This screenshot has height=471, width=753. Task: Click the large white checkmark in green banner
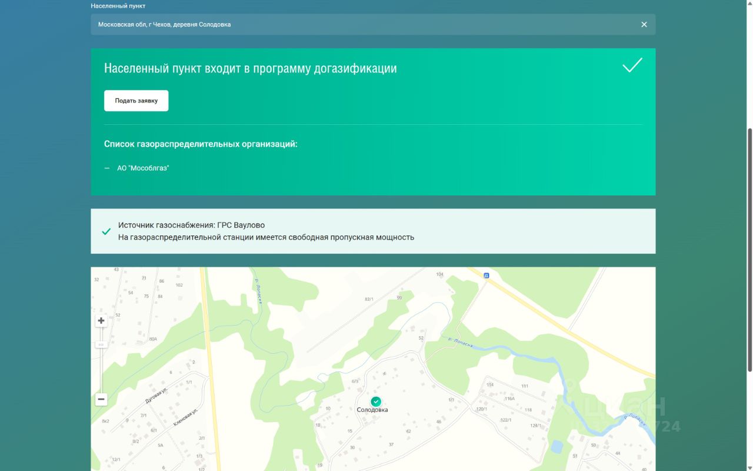[x=632, y=65]
